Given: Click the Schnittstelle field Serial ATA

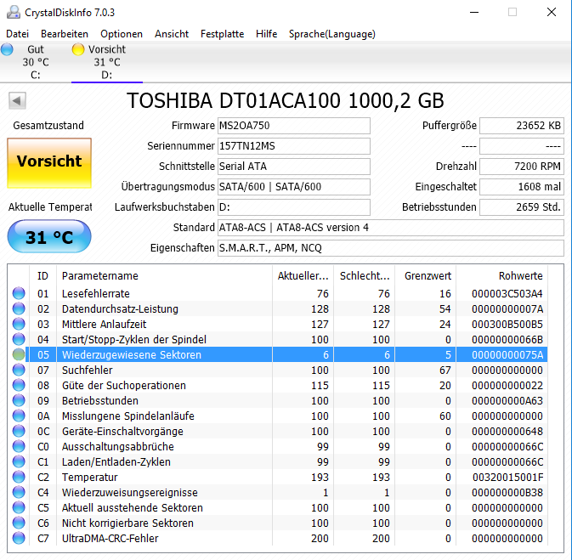Looking at the screenshot, I should (x=294, y=167).
